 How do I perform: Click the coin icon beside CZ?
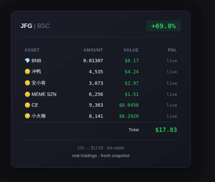pyautogui.click(x=28, y=105)
